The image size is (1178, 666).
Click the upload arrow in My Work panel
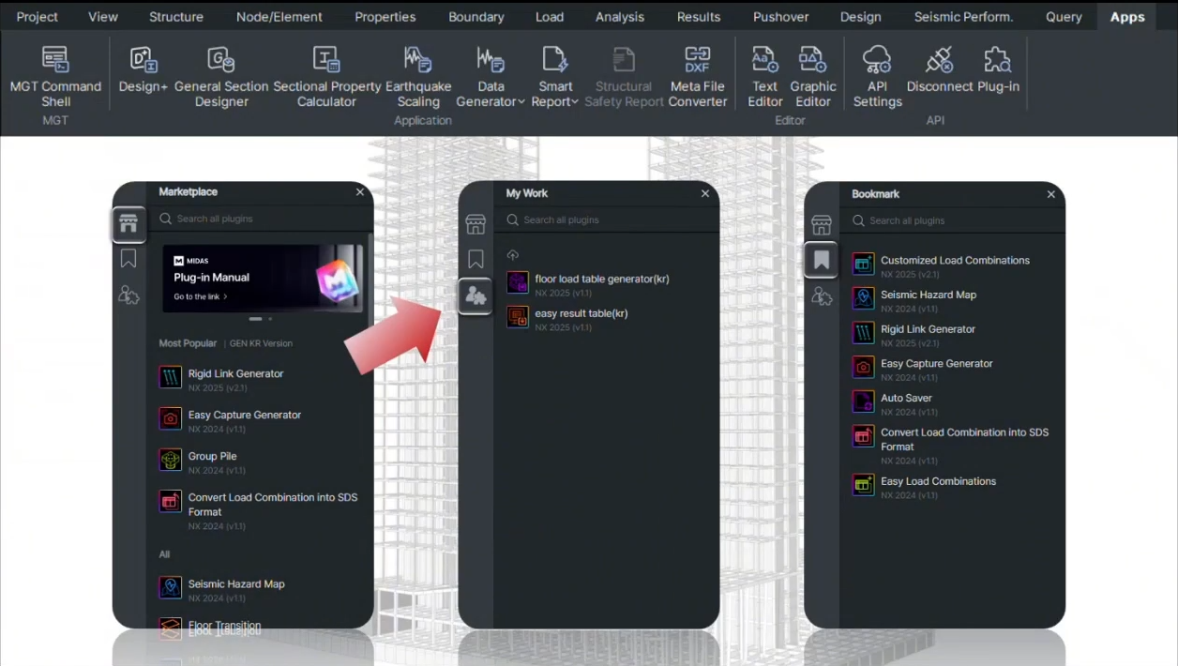(512, 254)
